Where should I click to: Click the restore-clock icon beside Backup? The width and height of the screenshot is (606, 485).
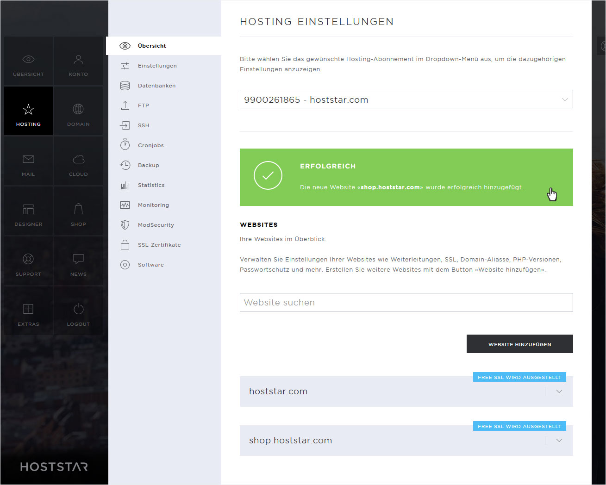125,165
